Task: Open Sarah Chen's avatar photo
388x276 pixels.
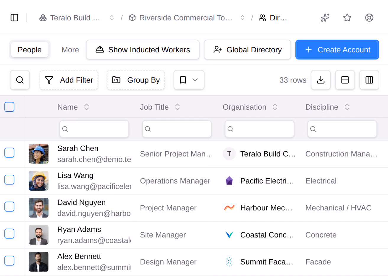Action: [x=38, y=154]
